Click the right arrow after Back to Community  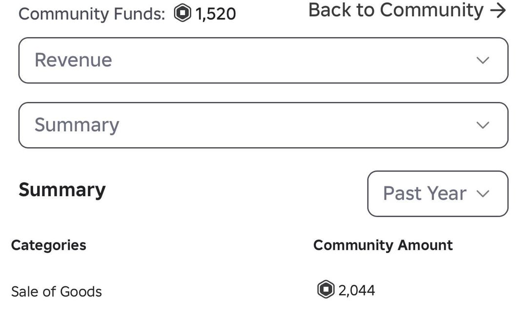(498, 11)
